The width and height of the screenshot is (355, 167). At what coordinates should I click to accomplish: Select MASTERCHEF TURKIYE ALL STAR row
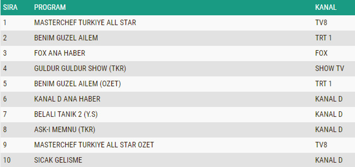[177, 23]
